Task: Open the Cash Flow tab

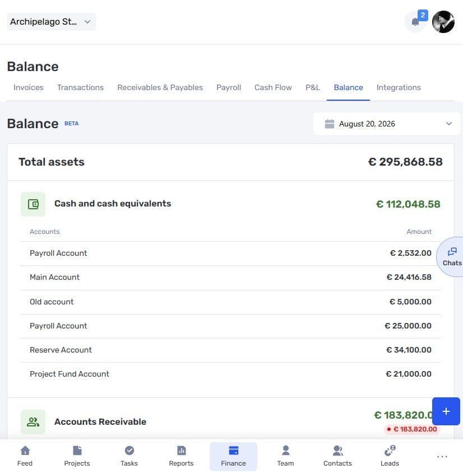Action: pyautogui.click(x=273, y=87)
